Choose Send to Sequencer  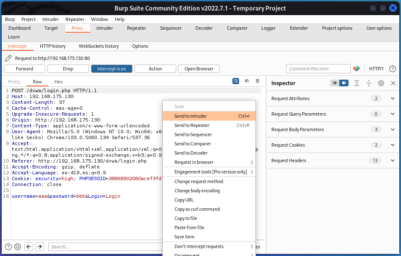[x=209, y=134]
